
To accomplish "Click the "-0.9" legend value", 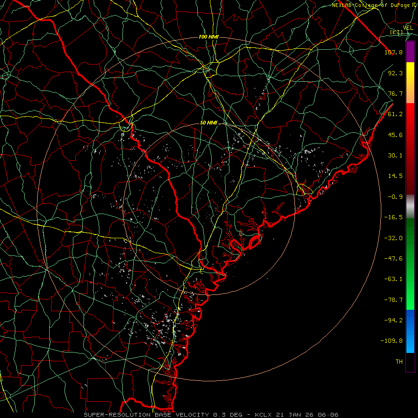I will pyautogui.click(x=395, y=197).
